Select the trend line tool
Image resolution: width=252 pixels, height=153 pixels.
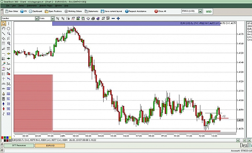(4, 33)
